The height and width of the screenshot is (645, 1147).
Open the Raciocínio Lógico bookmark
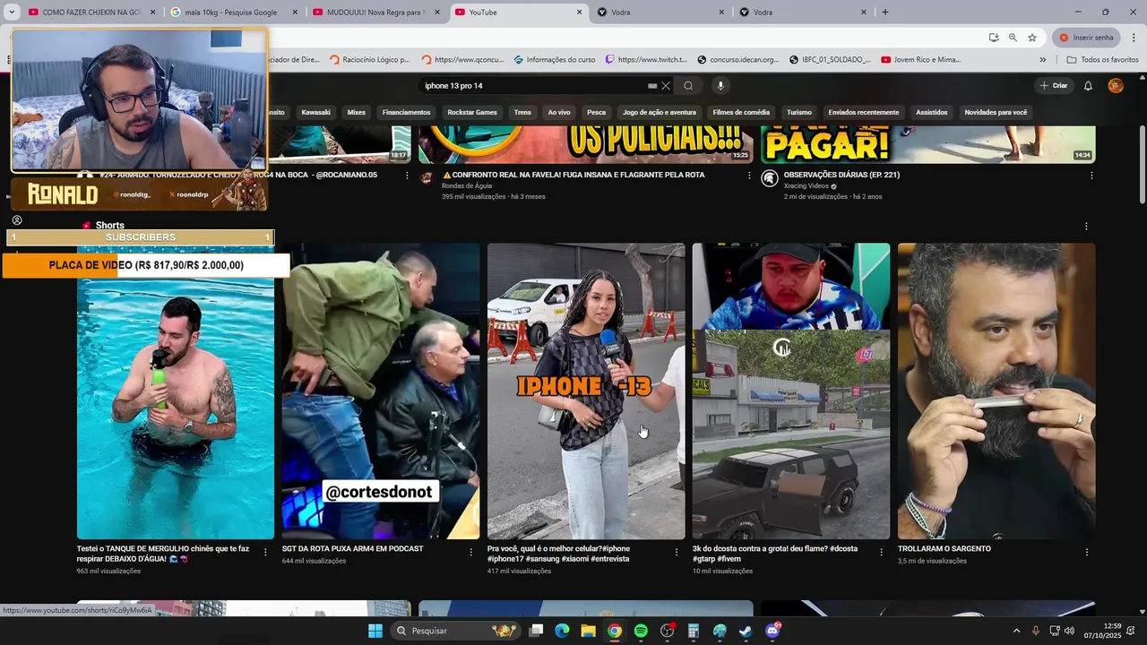(369, 60)
